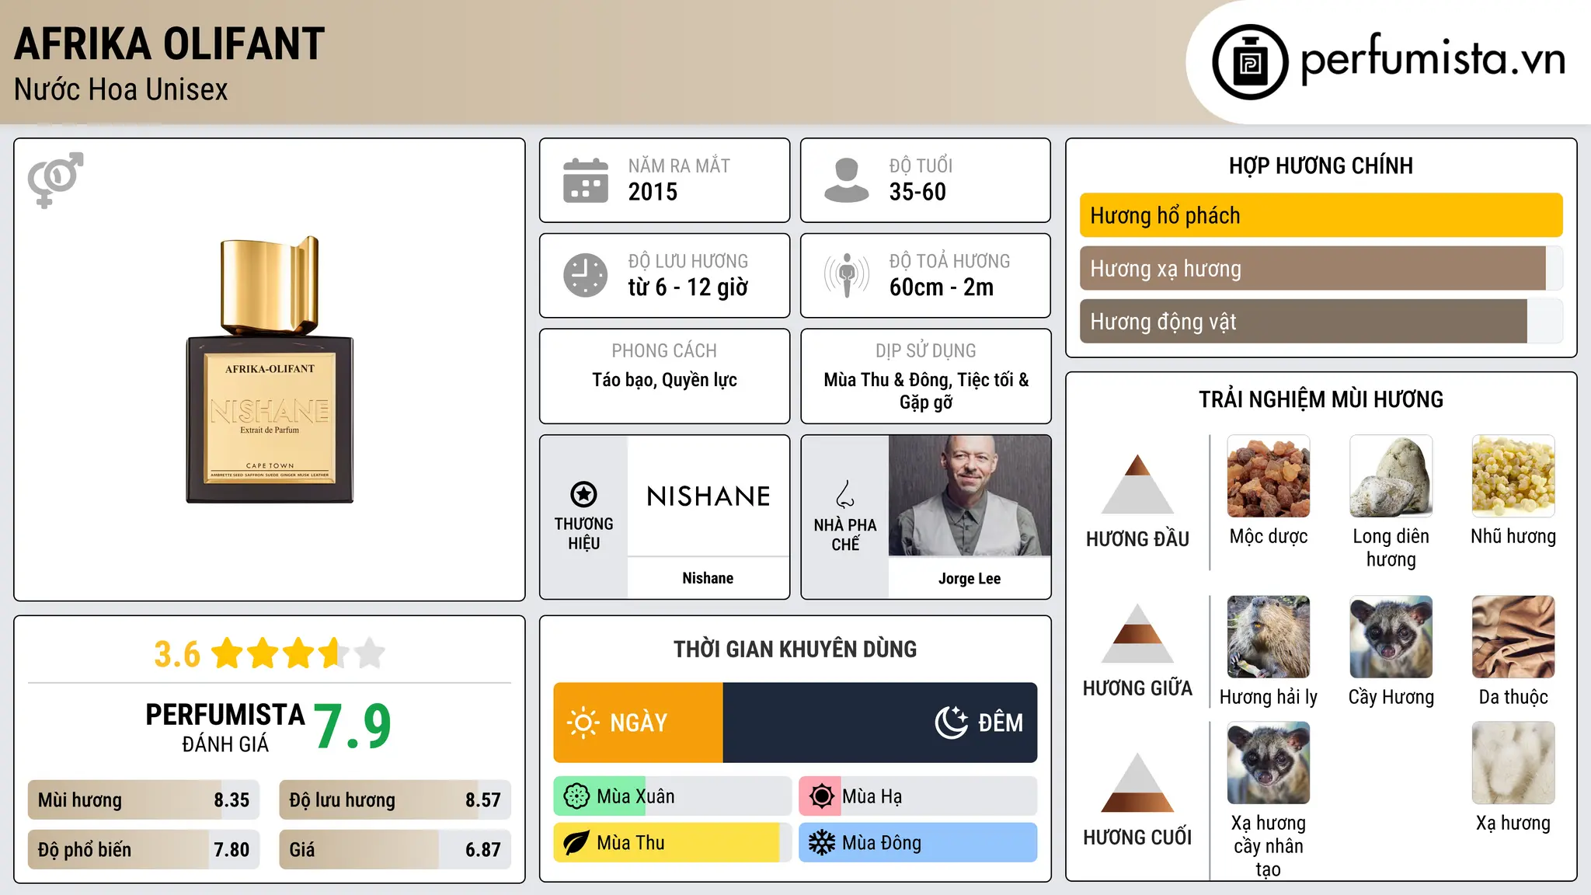Screen dimensions: 1591x895
Task: Click the leaf icon for Mùa Thu
Action: [576, 843]
